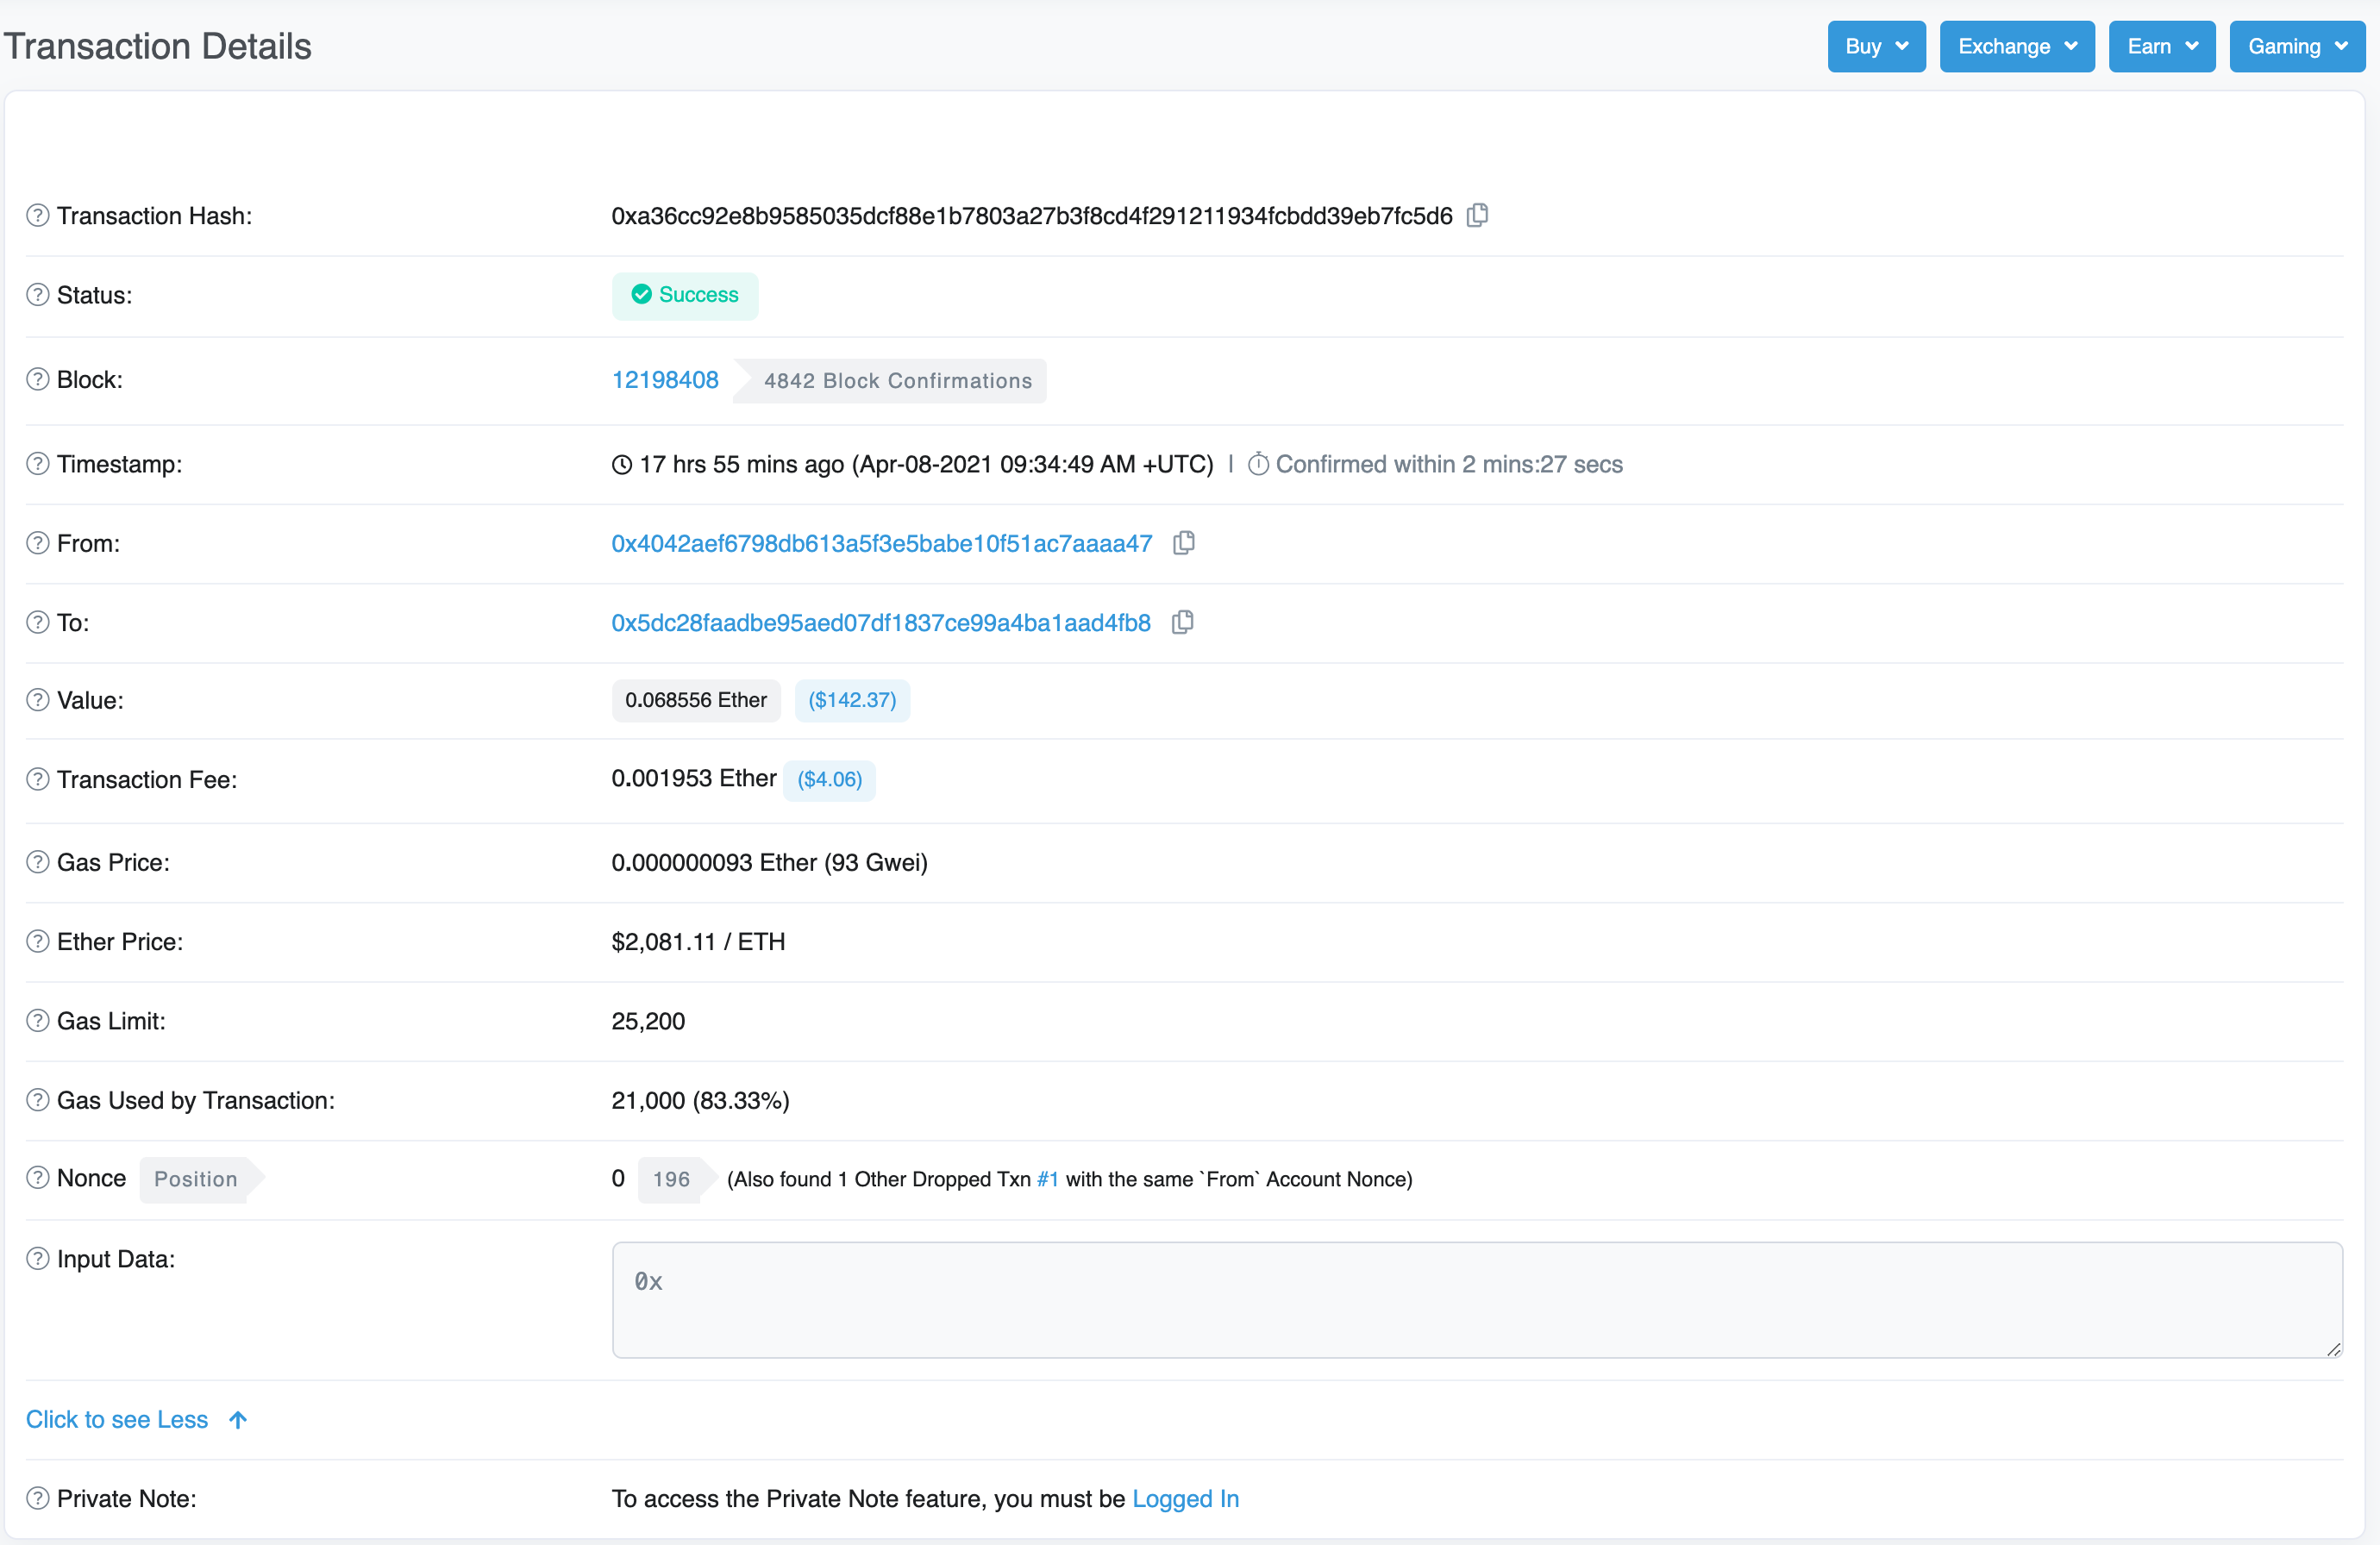Open the To address 0x5dc28f link
Viewport: 2380px width, 1545px height.
coord(880,622)
